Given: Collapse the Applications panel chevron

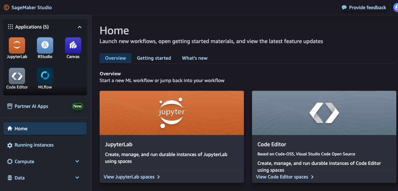Looking at the screenshot, I should click(x=80, y=27).
